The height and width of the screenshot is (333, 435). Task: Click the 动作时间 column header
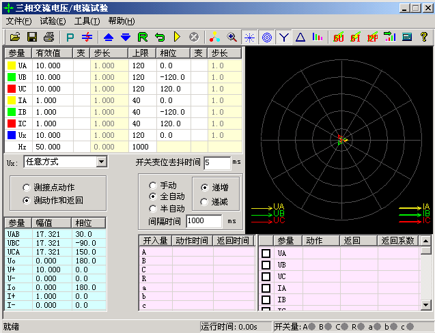[x=192, y=240]
